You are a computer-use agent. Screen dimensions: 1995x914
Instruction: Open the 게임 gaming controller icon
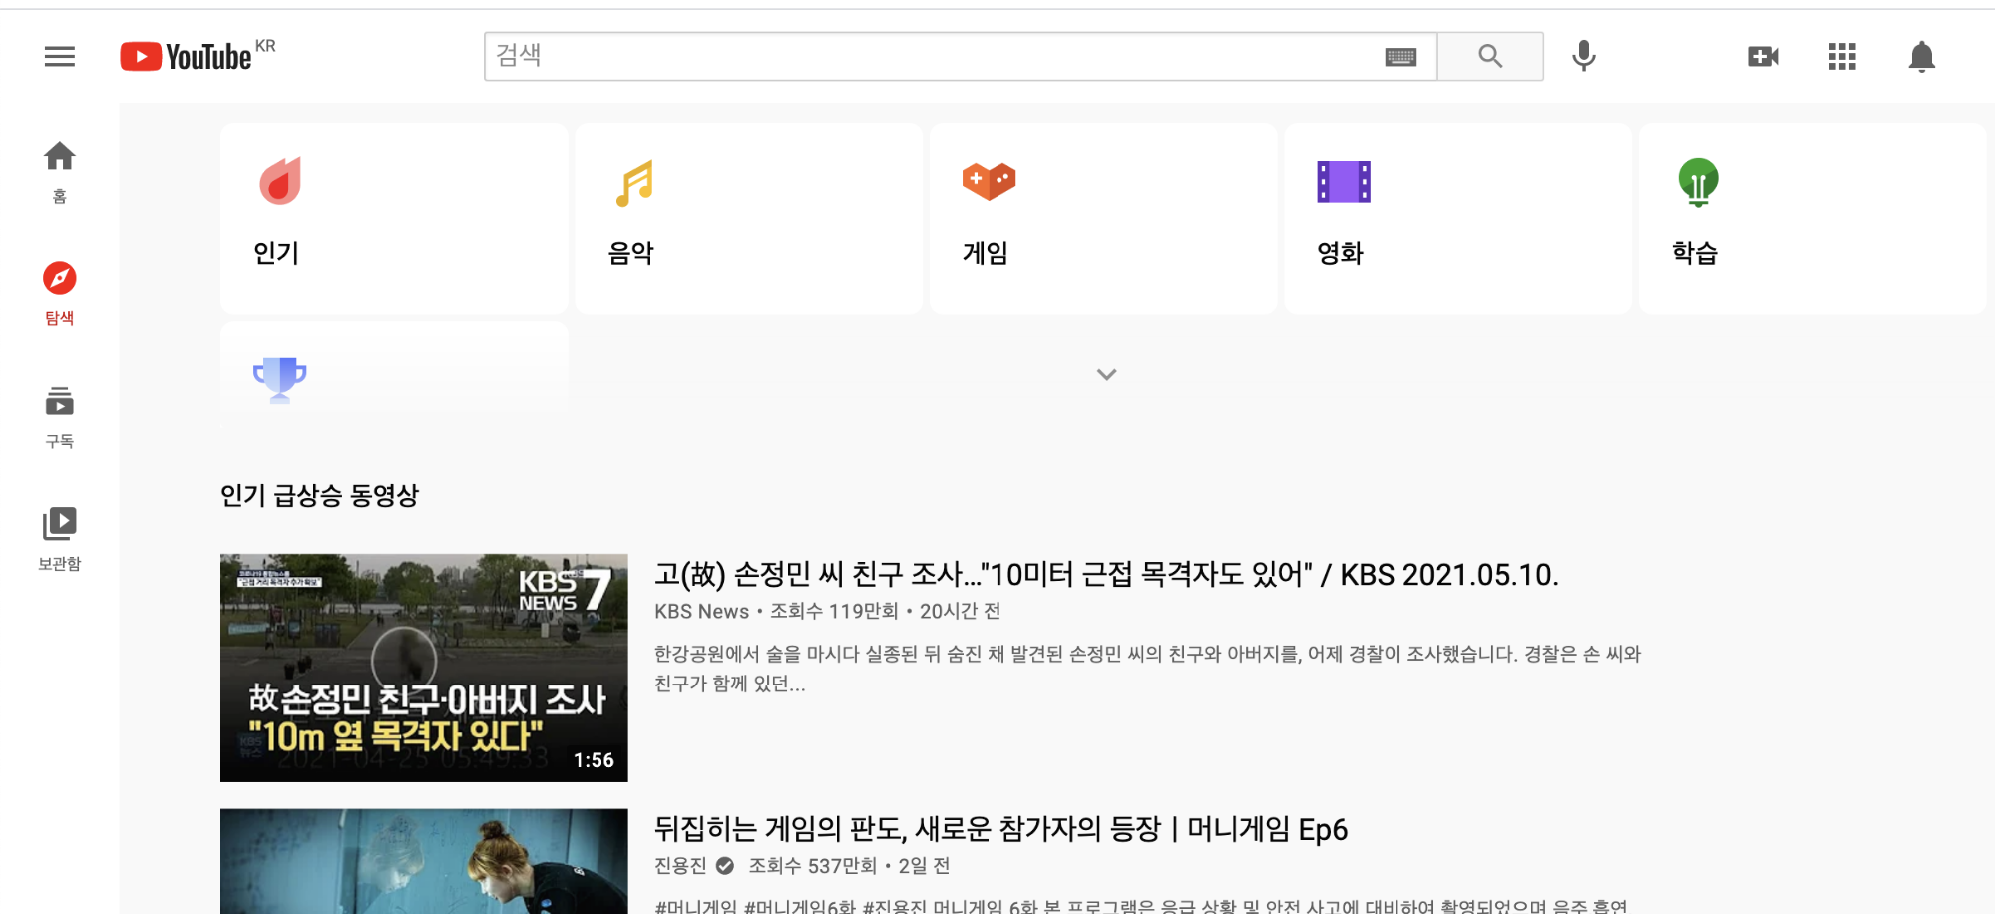989,181
